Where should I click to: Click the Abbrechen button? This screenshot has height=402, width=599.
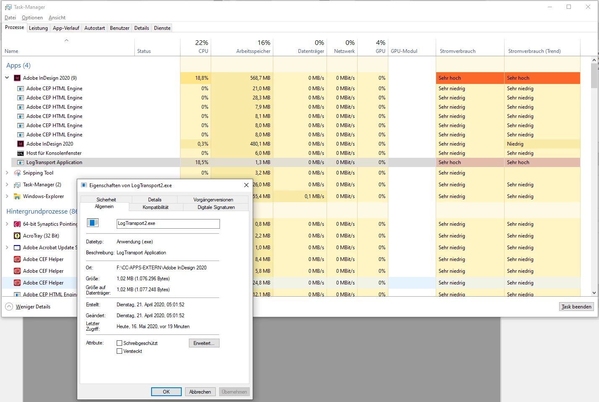[x=200, y=392]
